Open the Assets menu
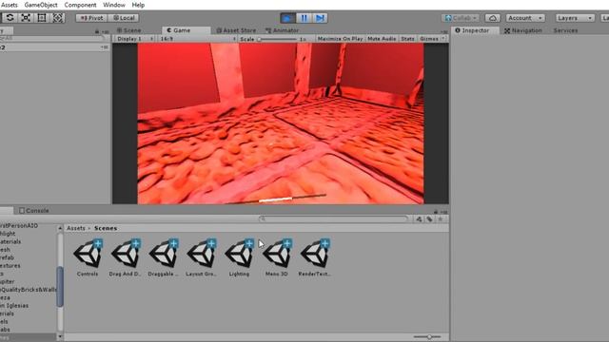 tap(9, 5)
